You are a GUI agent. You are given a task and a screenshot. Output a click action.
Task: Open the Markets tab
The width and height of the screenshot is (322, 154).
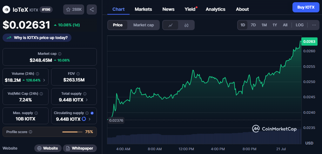click(x=143, y=9)
